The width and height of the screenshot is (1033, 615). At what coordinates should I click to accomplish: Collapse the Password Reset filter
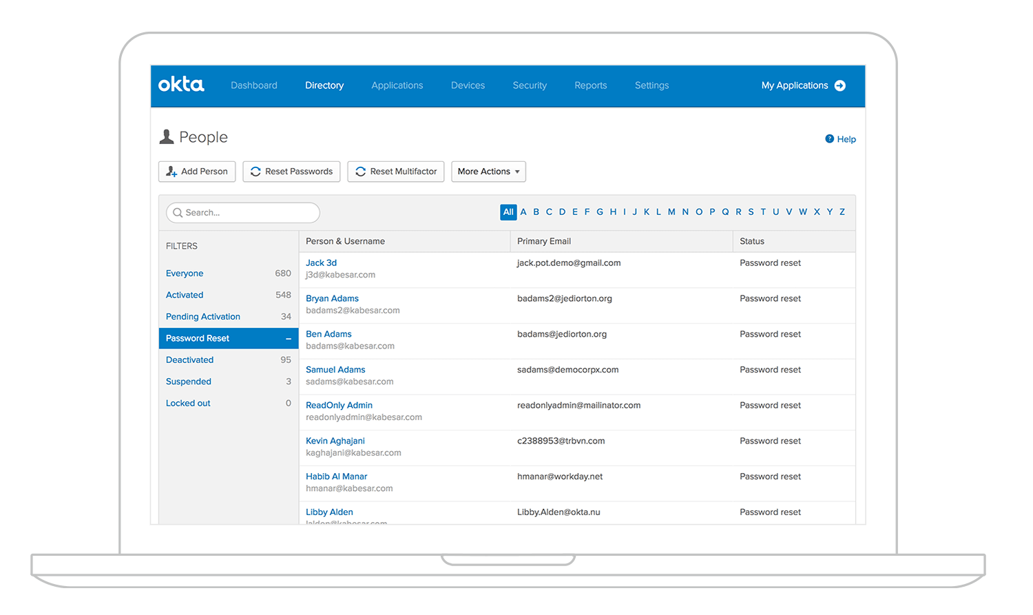(289, 338)
